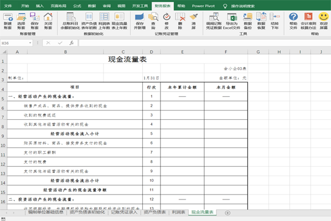The width and height of the screenshot is (331, 221).
Task: Switch to the 视图 ribbon tab
Action: pos(121,6)
